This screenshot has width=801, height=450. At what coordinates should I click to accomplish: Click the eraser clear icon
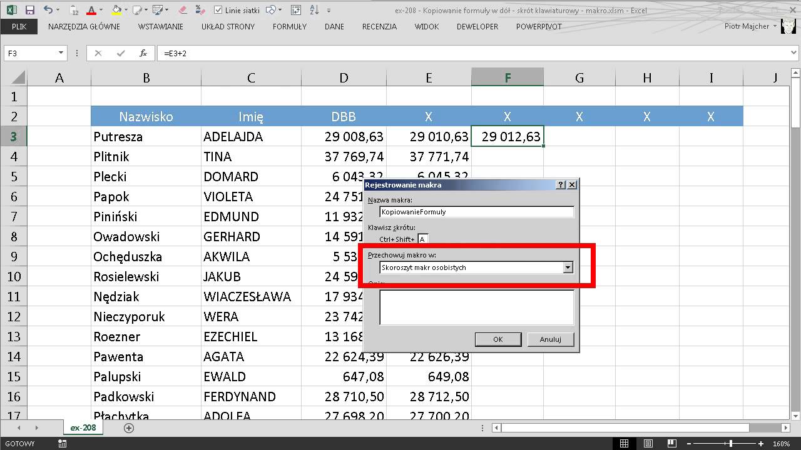pos(183,10)
